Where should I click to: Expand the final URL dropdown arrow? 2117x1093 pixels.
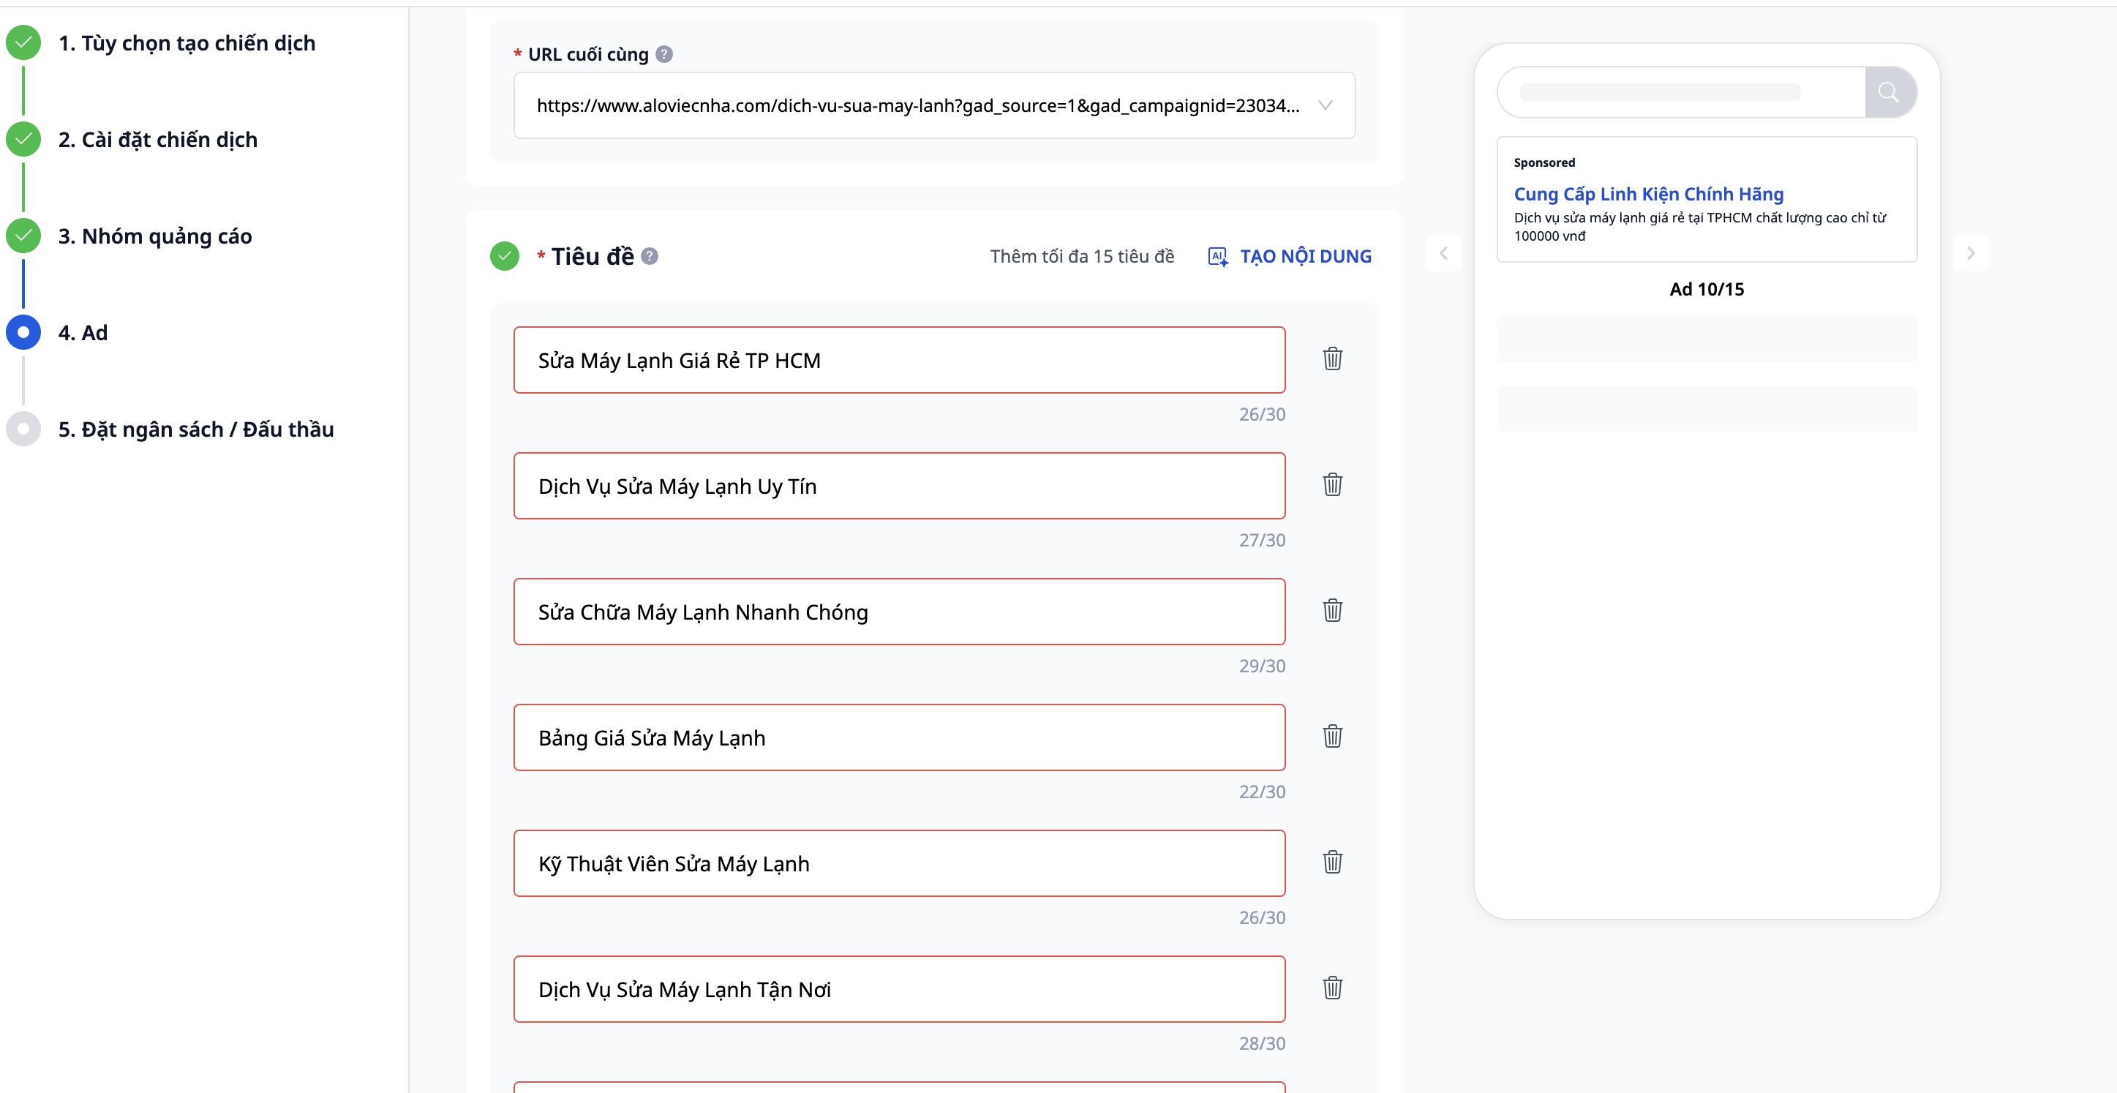[x=1325, y=105]
